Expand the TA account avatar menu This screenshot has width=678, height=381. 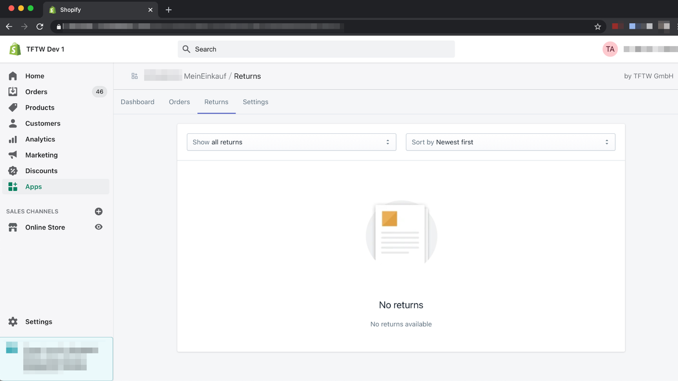[610, 49]
